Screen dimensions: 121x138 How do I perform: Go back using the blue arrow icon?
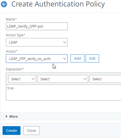point(4,4)
